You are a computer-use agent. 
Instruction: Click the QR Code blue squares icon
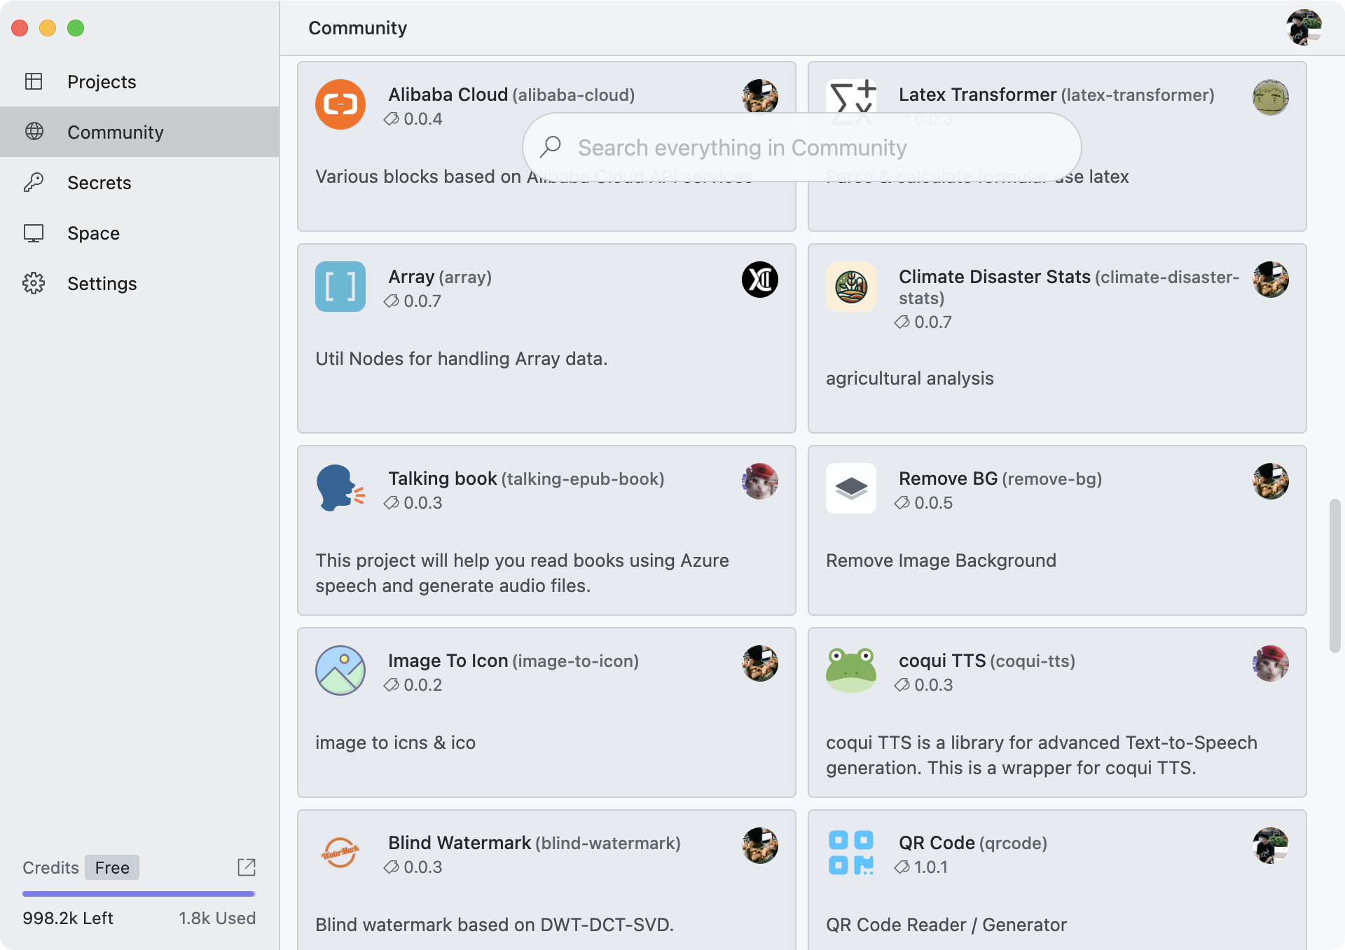[850, 853]
